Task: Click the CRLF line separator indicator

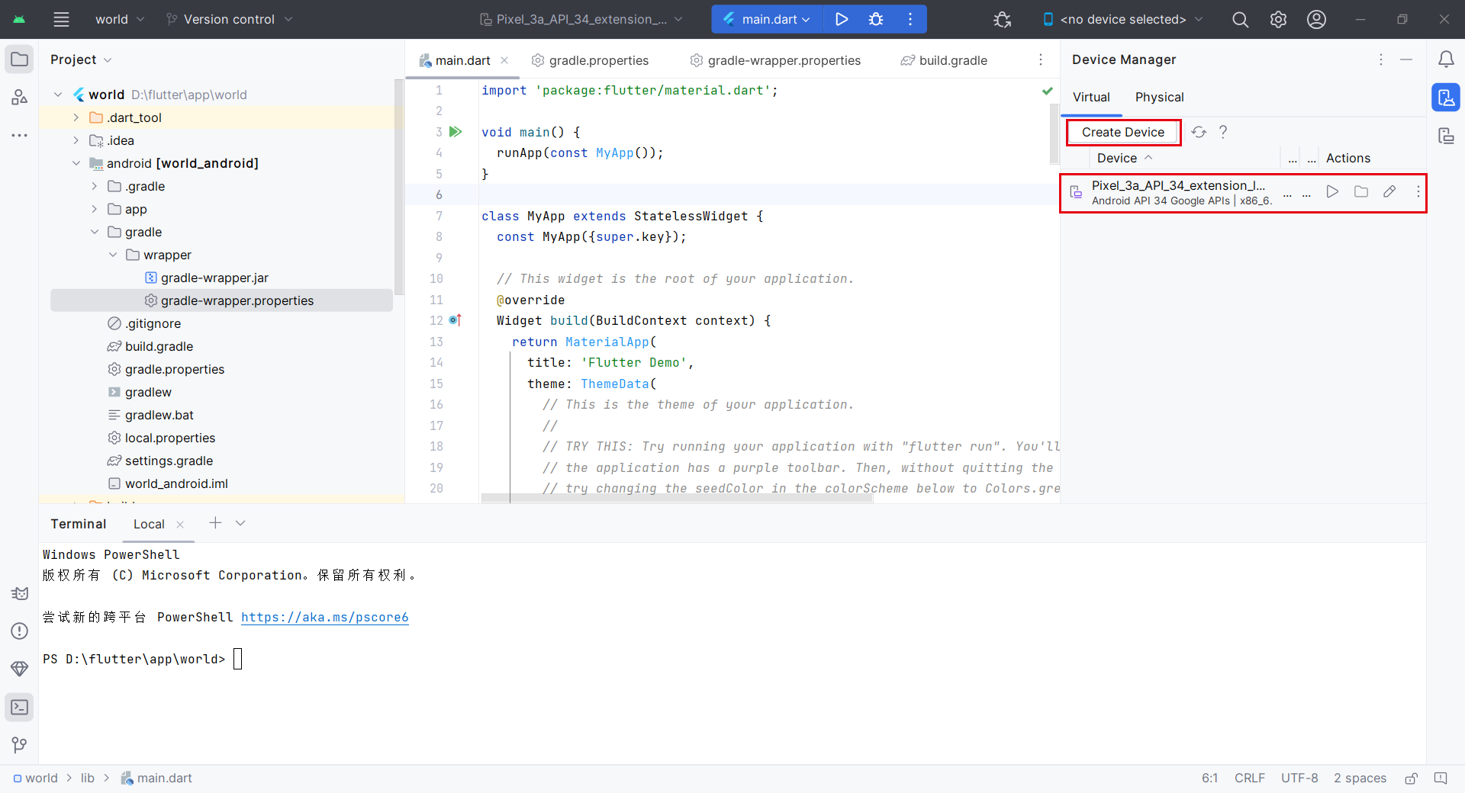Action: [x=1250, y=778]
